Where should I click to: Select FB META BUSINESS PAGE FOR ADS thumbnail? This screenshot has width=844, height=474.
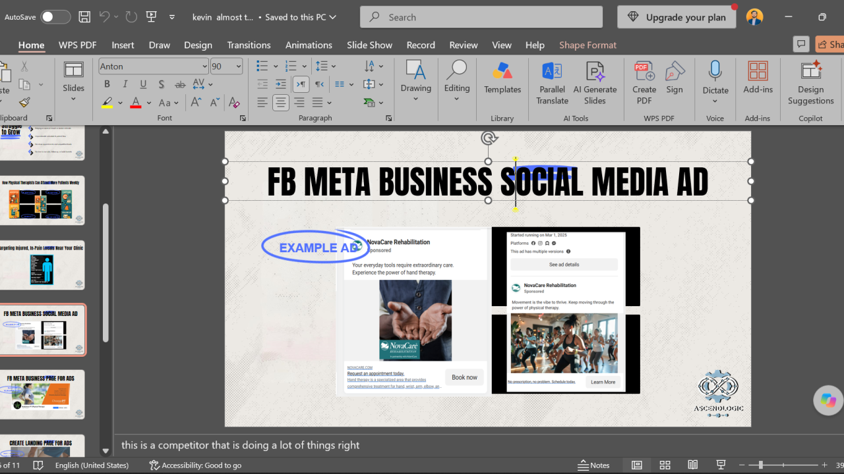(x=42, y=394)
